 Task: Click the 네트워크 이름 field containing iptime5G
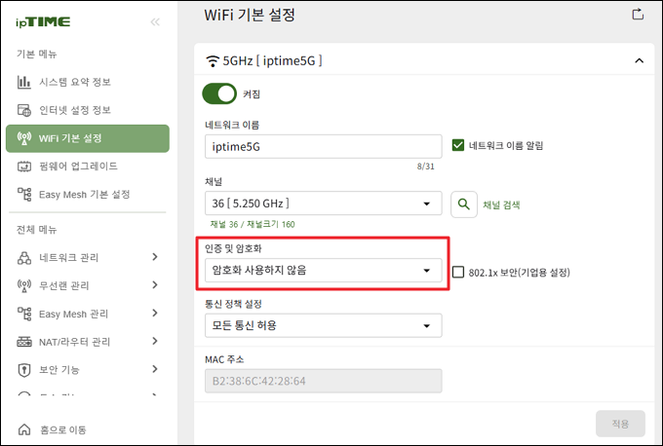pyautogui.click(x=324, y=146)
